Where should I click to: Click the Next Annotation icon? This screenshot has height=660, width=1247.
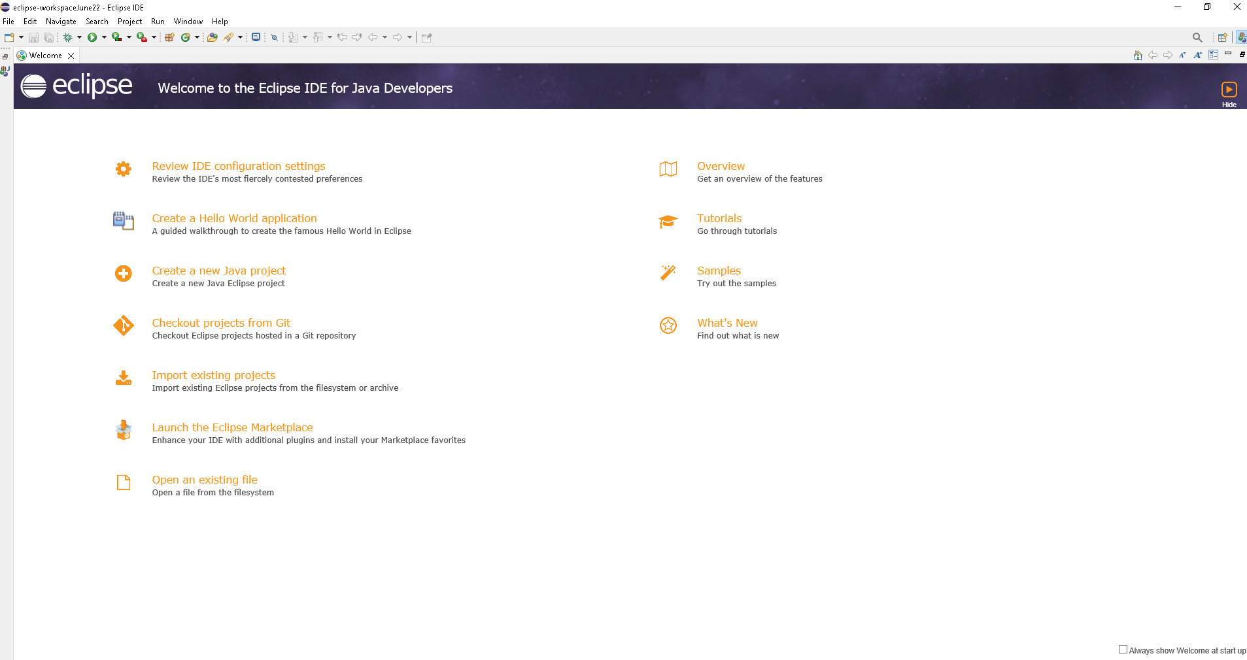tap(293, 37)
